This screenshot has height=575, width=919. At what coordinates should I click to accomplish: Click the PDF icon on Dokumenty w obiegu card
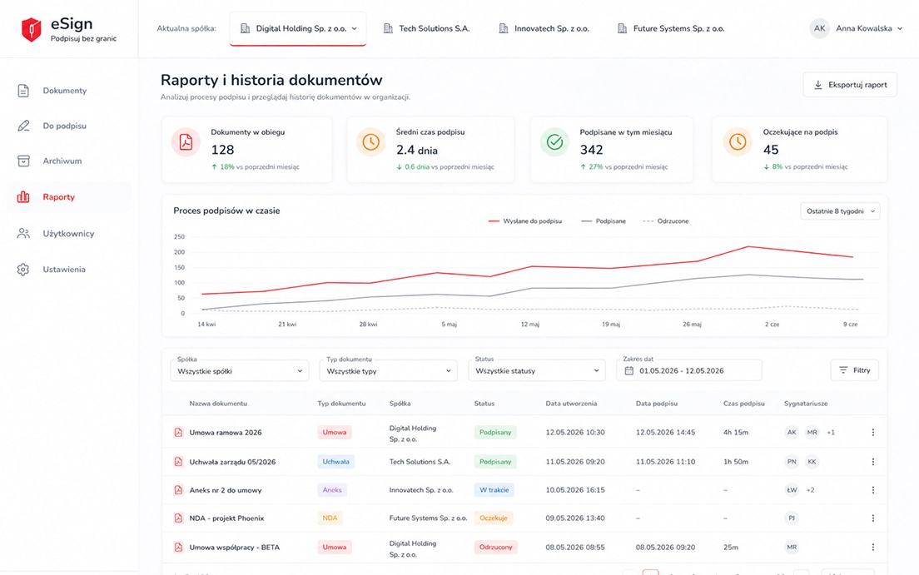(186, 141)
